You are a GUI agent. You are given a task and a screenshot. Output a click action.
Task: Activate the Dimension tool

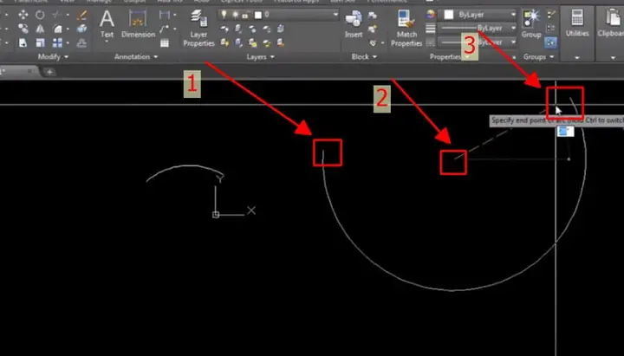pyautogui.click(x=138, y=24)
